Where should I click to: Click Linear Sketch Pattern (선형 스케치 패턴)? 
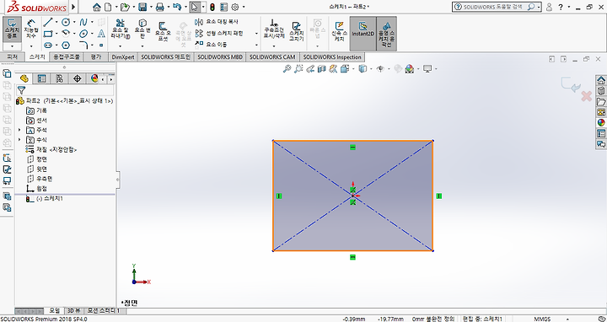[x=219, y=33]
